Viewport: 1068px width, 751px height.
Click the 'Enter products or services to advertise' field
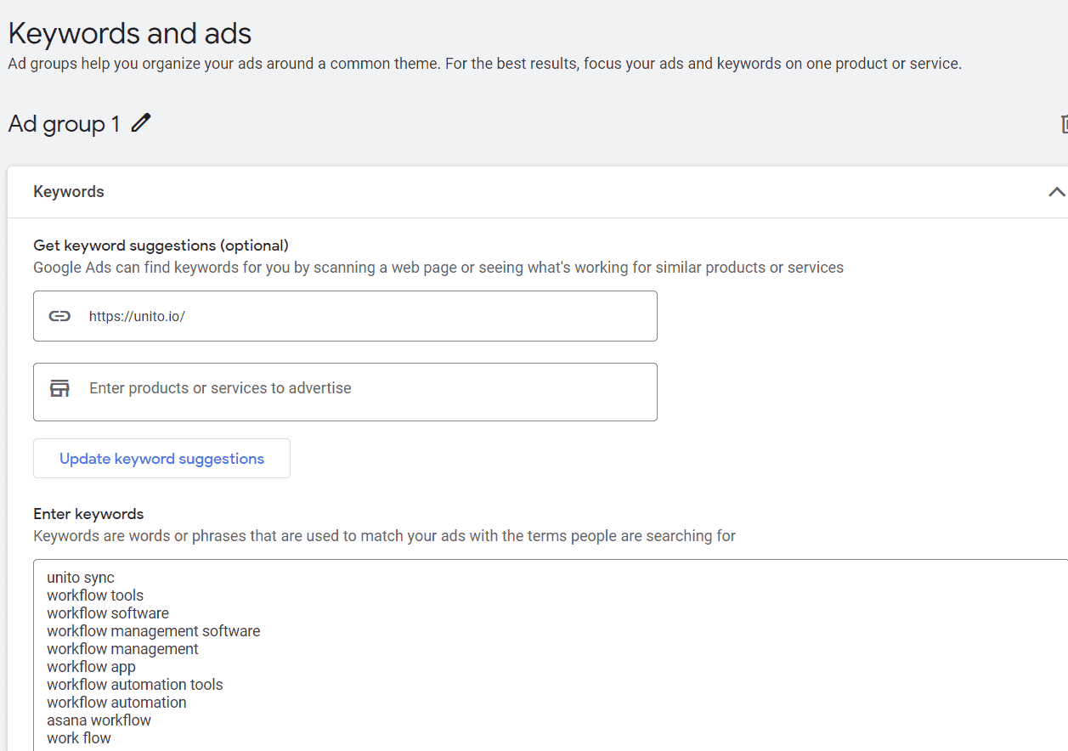click(x=345, y=392)
